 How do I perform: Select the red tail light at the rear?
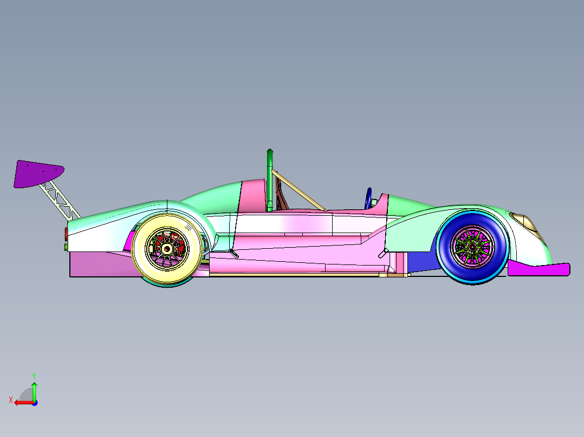coord(66,234)
